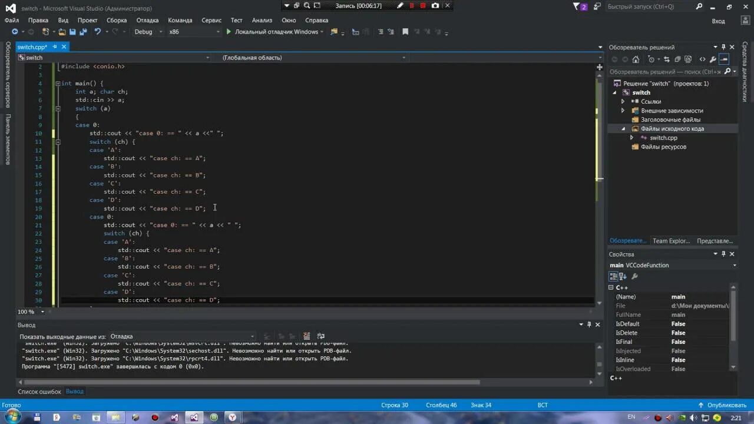Screen dimensions: 754x424
Task: Click the Collapse All icon in Solution Explorer
Action: tap(677, 59)
